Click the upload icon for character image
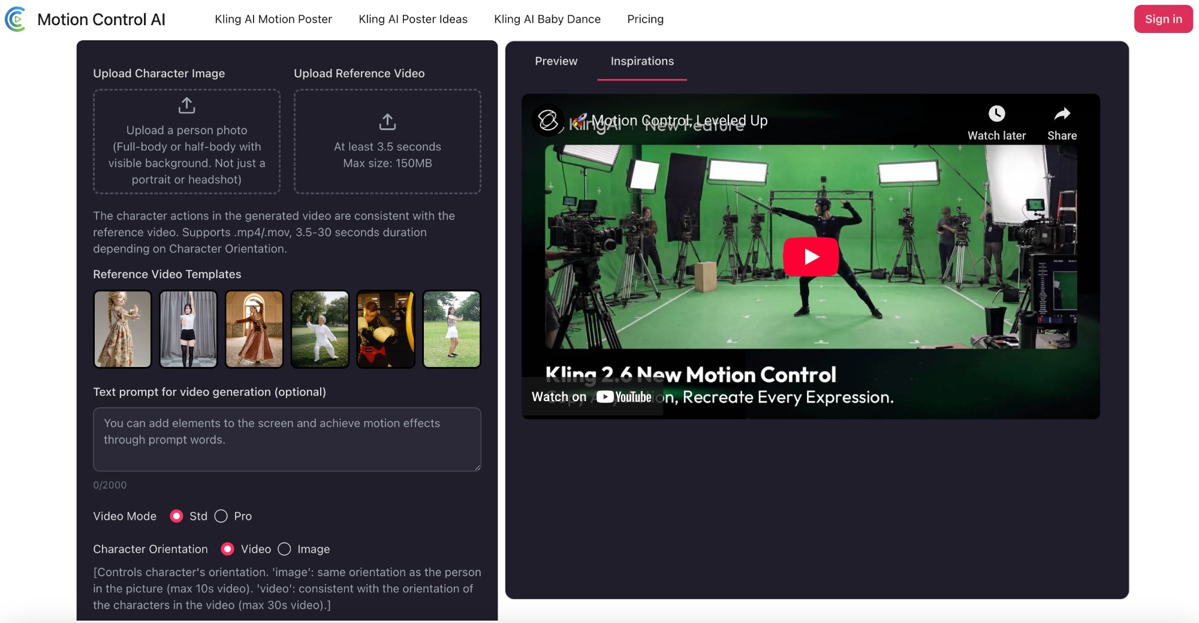 (x=186, y=106)
